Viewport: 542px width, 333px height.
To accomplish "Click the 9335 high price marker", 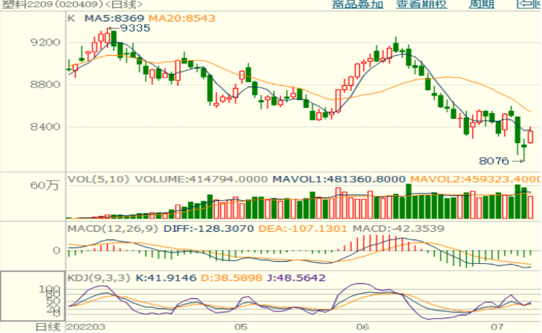I will pos(135,28).
